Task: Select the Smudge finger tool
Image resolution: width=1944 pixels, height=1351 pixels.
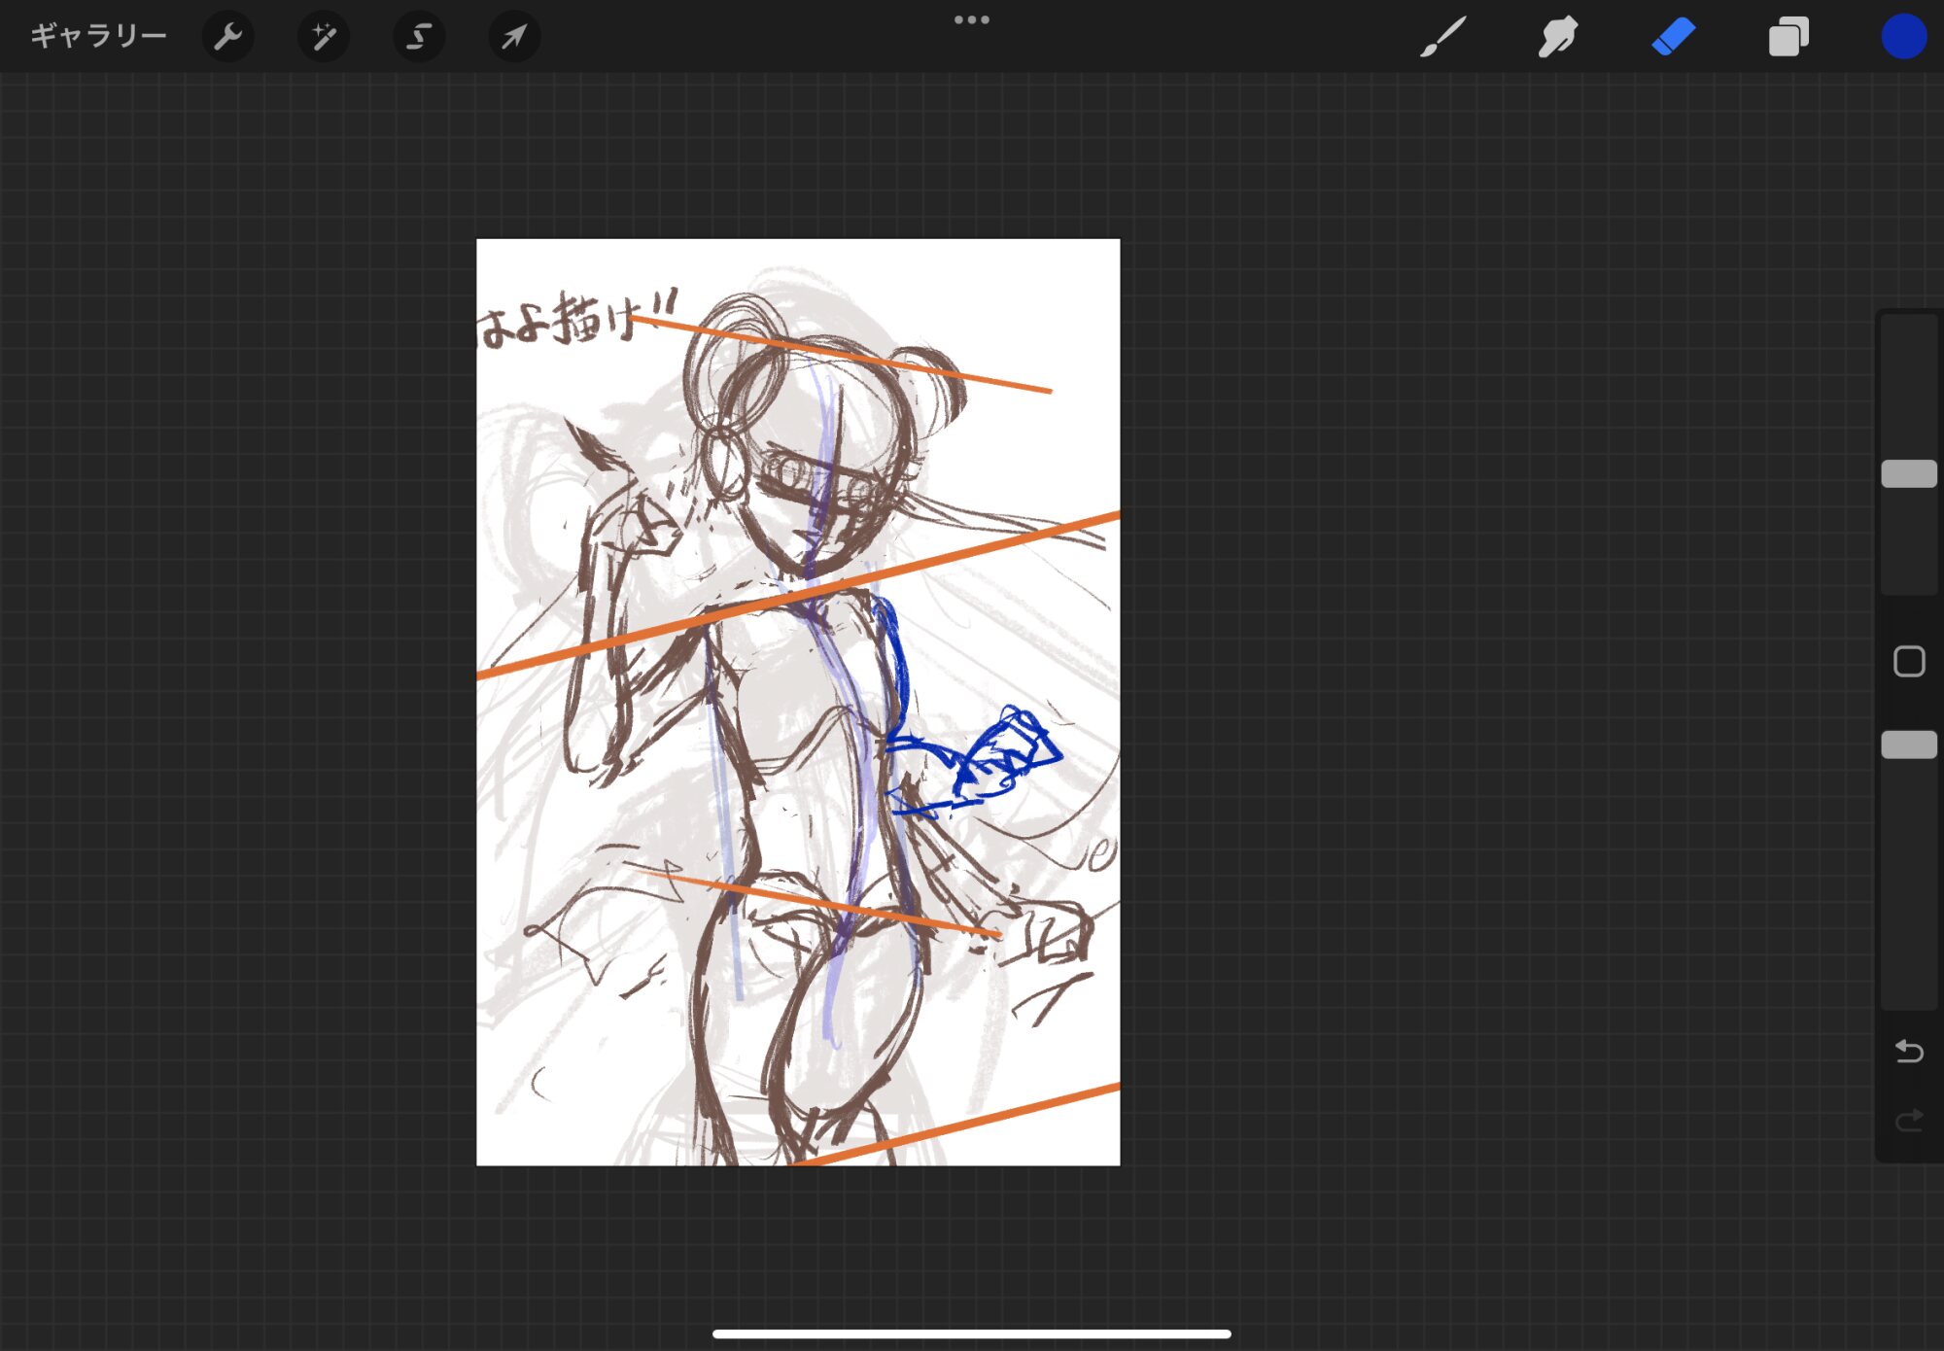Action: coord(1557,37)
